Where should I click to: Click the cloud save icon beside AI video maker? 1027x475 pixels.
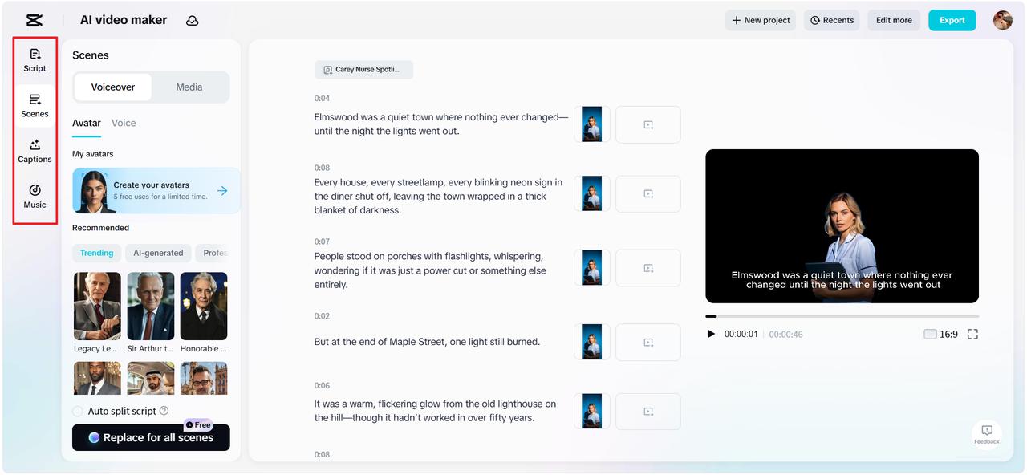[192, 19]
